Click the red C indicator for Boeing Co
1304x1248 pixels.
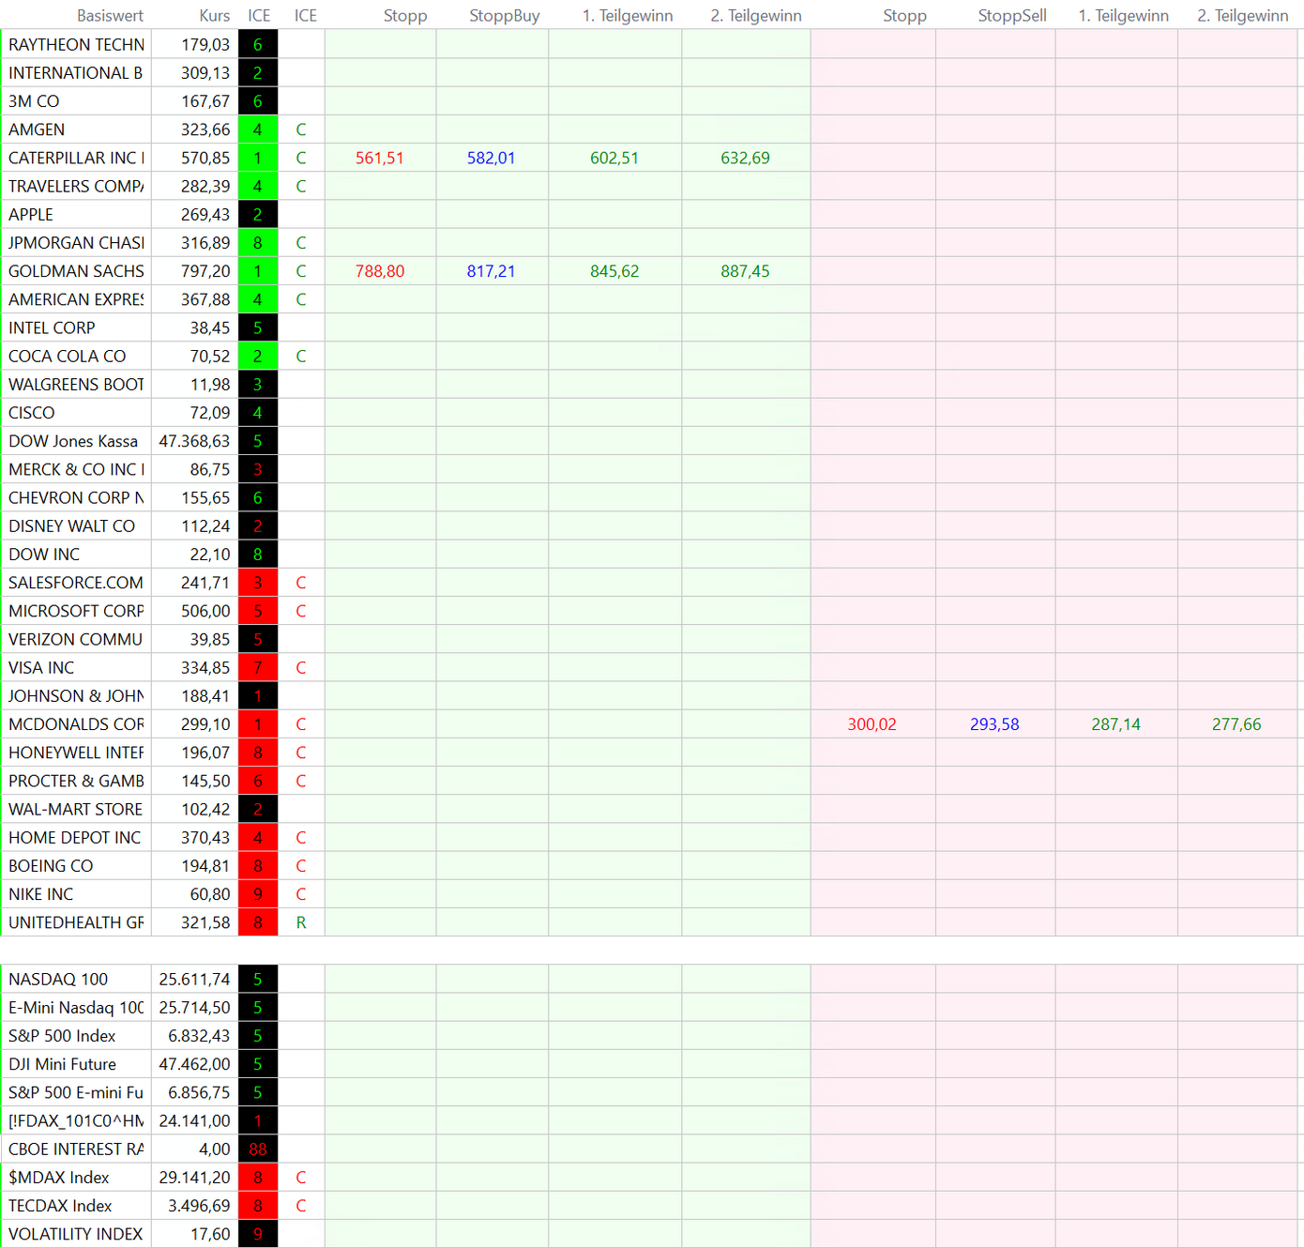coord(301,866)
